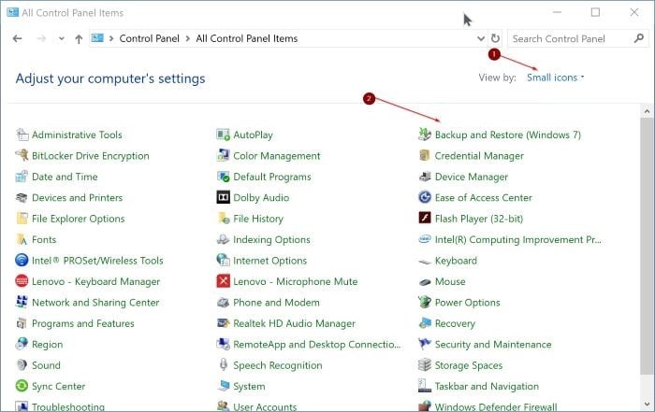Open the recent locations dropdown arrow
Viewport: 655px width, 412px height.
62,39
